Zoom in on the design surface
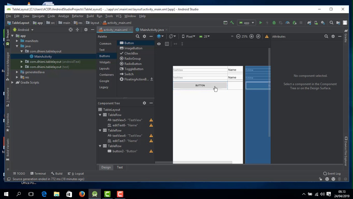The image size is (353, 199). pos(252,36)
